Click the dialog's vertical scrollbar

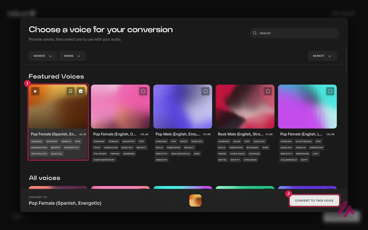(x=346, y=59)
